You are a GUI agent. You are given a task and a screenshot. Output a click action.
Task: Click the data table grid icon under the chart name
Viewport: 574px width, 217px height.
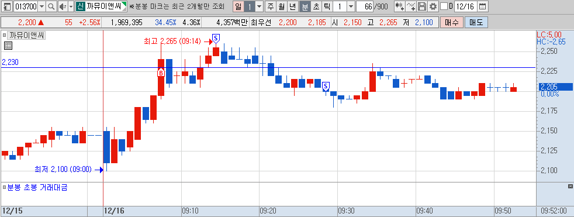coord(8,46)
